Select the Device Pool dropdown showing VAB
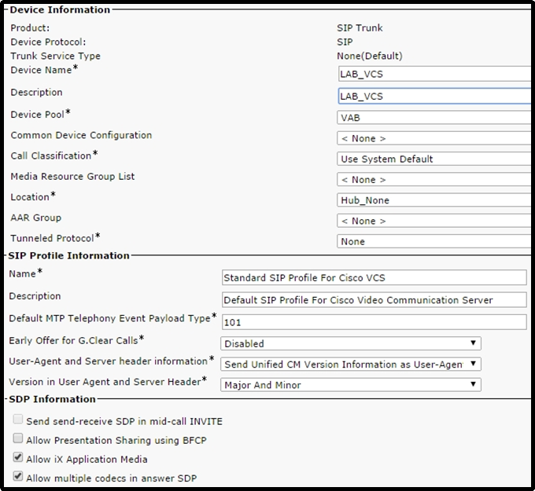The height and width of the screenshot is (491, 535). (x=434, y=117)
